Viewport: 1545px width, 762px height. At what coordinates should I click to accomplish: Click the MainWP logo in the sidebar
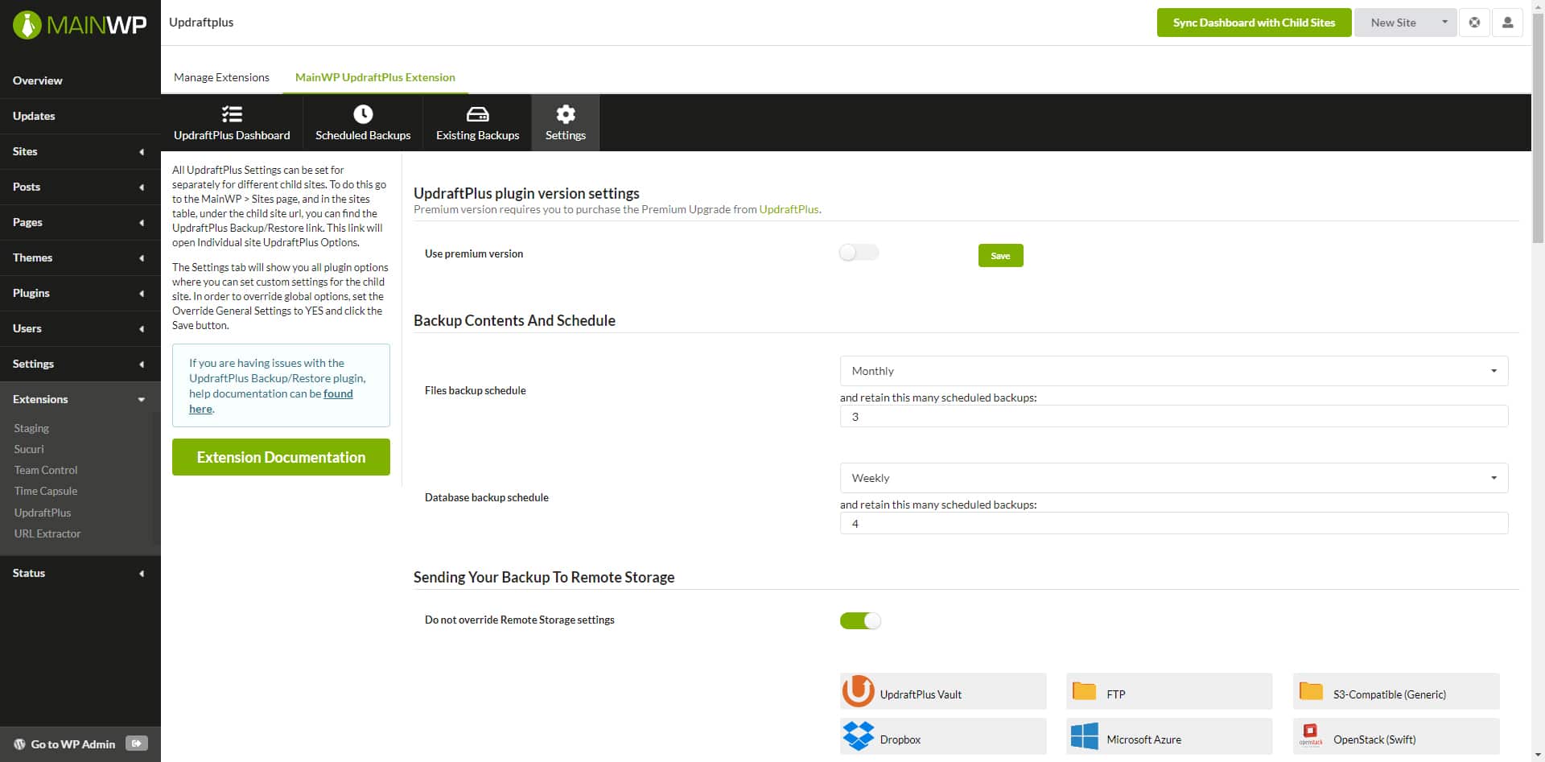(78, 24)
